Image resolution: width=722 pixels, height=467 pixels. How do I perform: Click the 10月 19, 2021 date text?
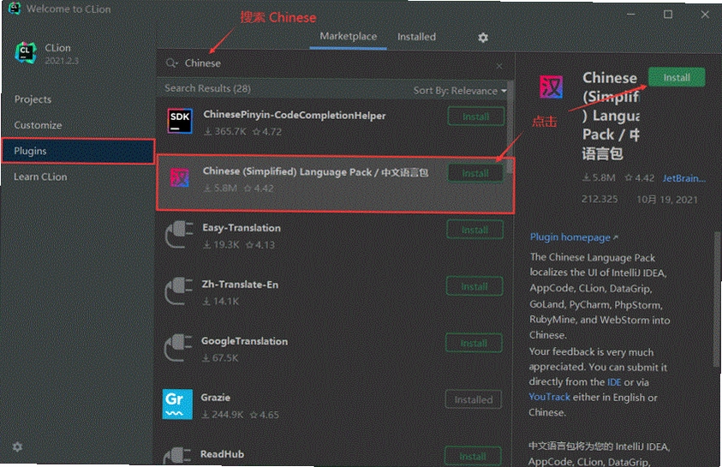pos(666,200)
